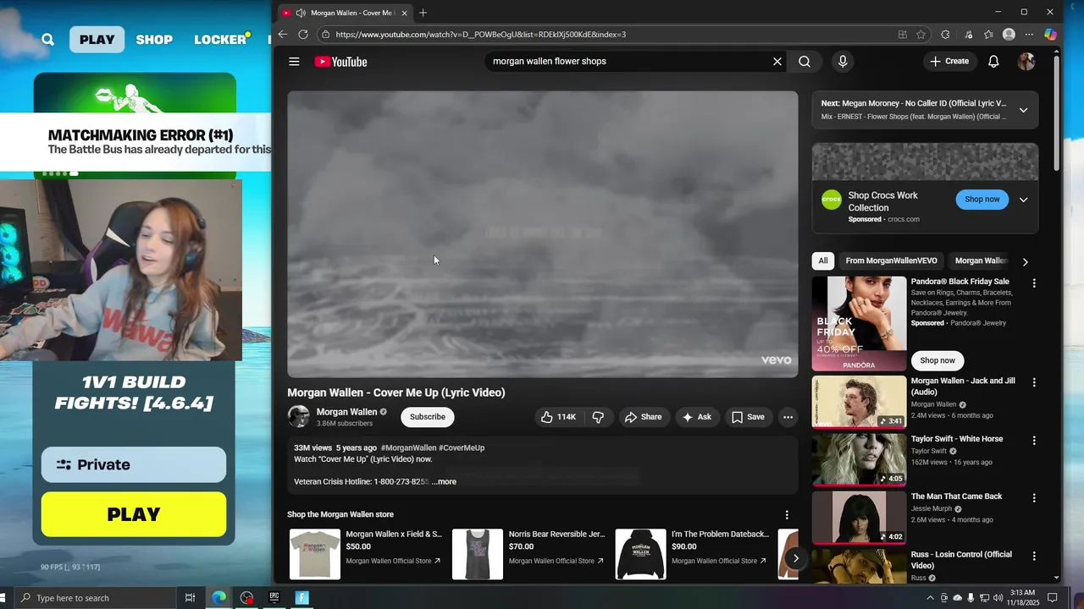Advance the store carousel with next arrow

coord(795,557)
